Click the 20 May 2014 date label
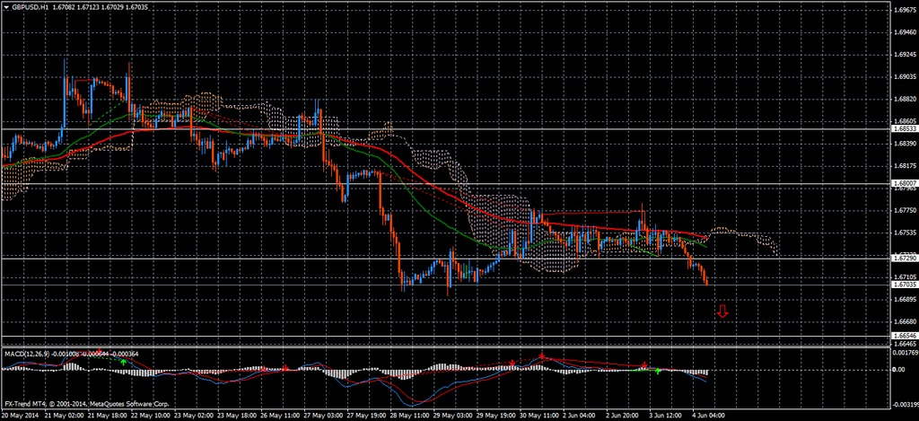919x421 pixels. [x=19, y=416]
